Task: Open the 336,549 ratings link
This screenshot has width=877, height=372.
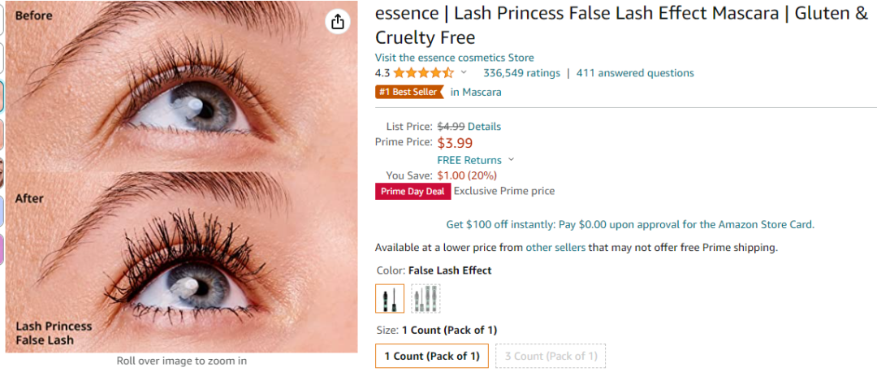Action: (521, 73)
